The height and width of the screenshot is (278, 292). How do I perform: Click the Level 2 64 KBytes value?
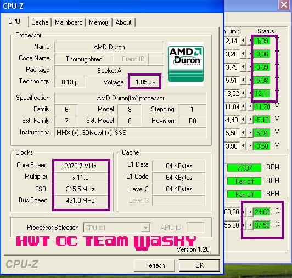[179, 189]
